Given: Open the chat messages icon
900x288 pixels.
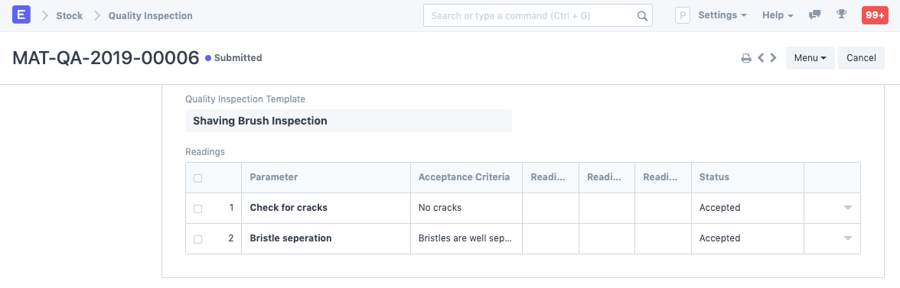Looking at the screenshot, I should (x=814, y=15).
